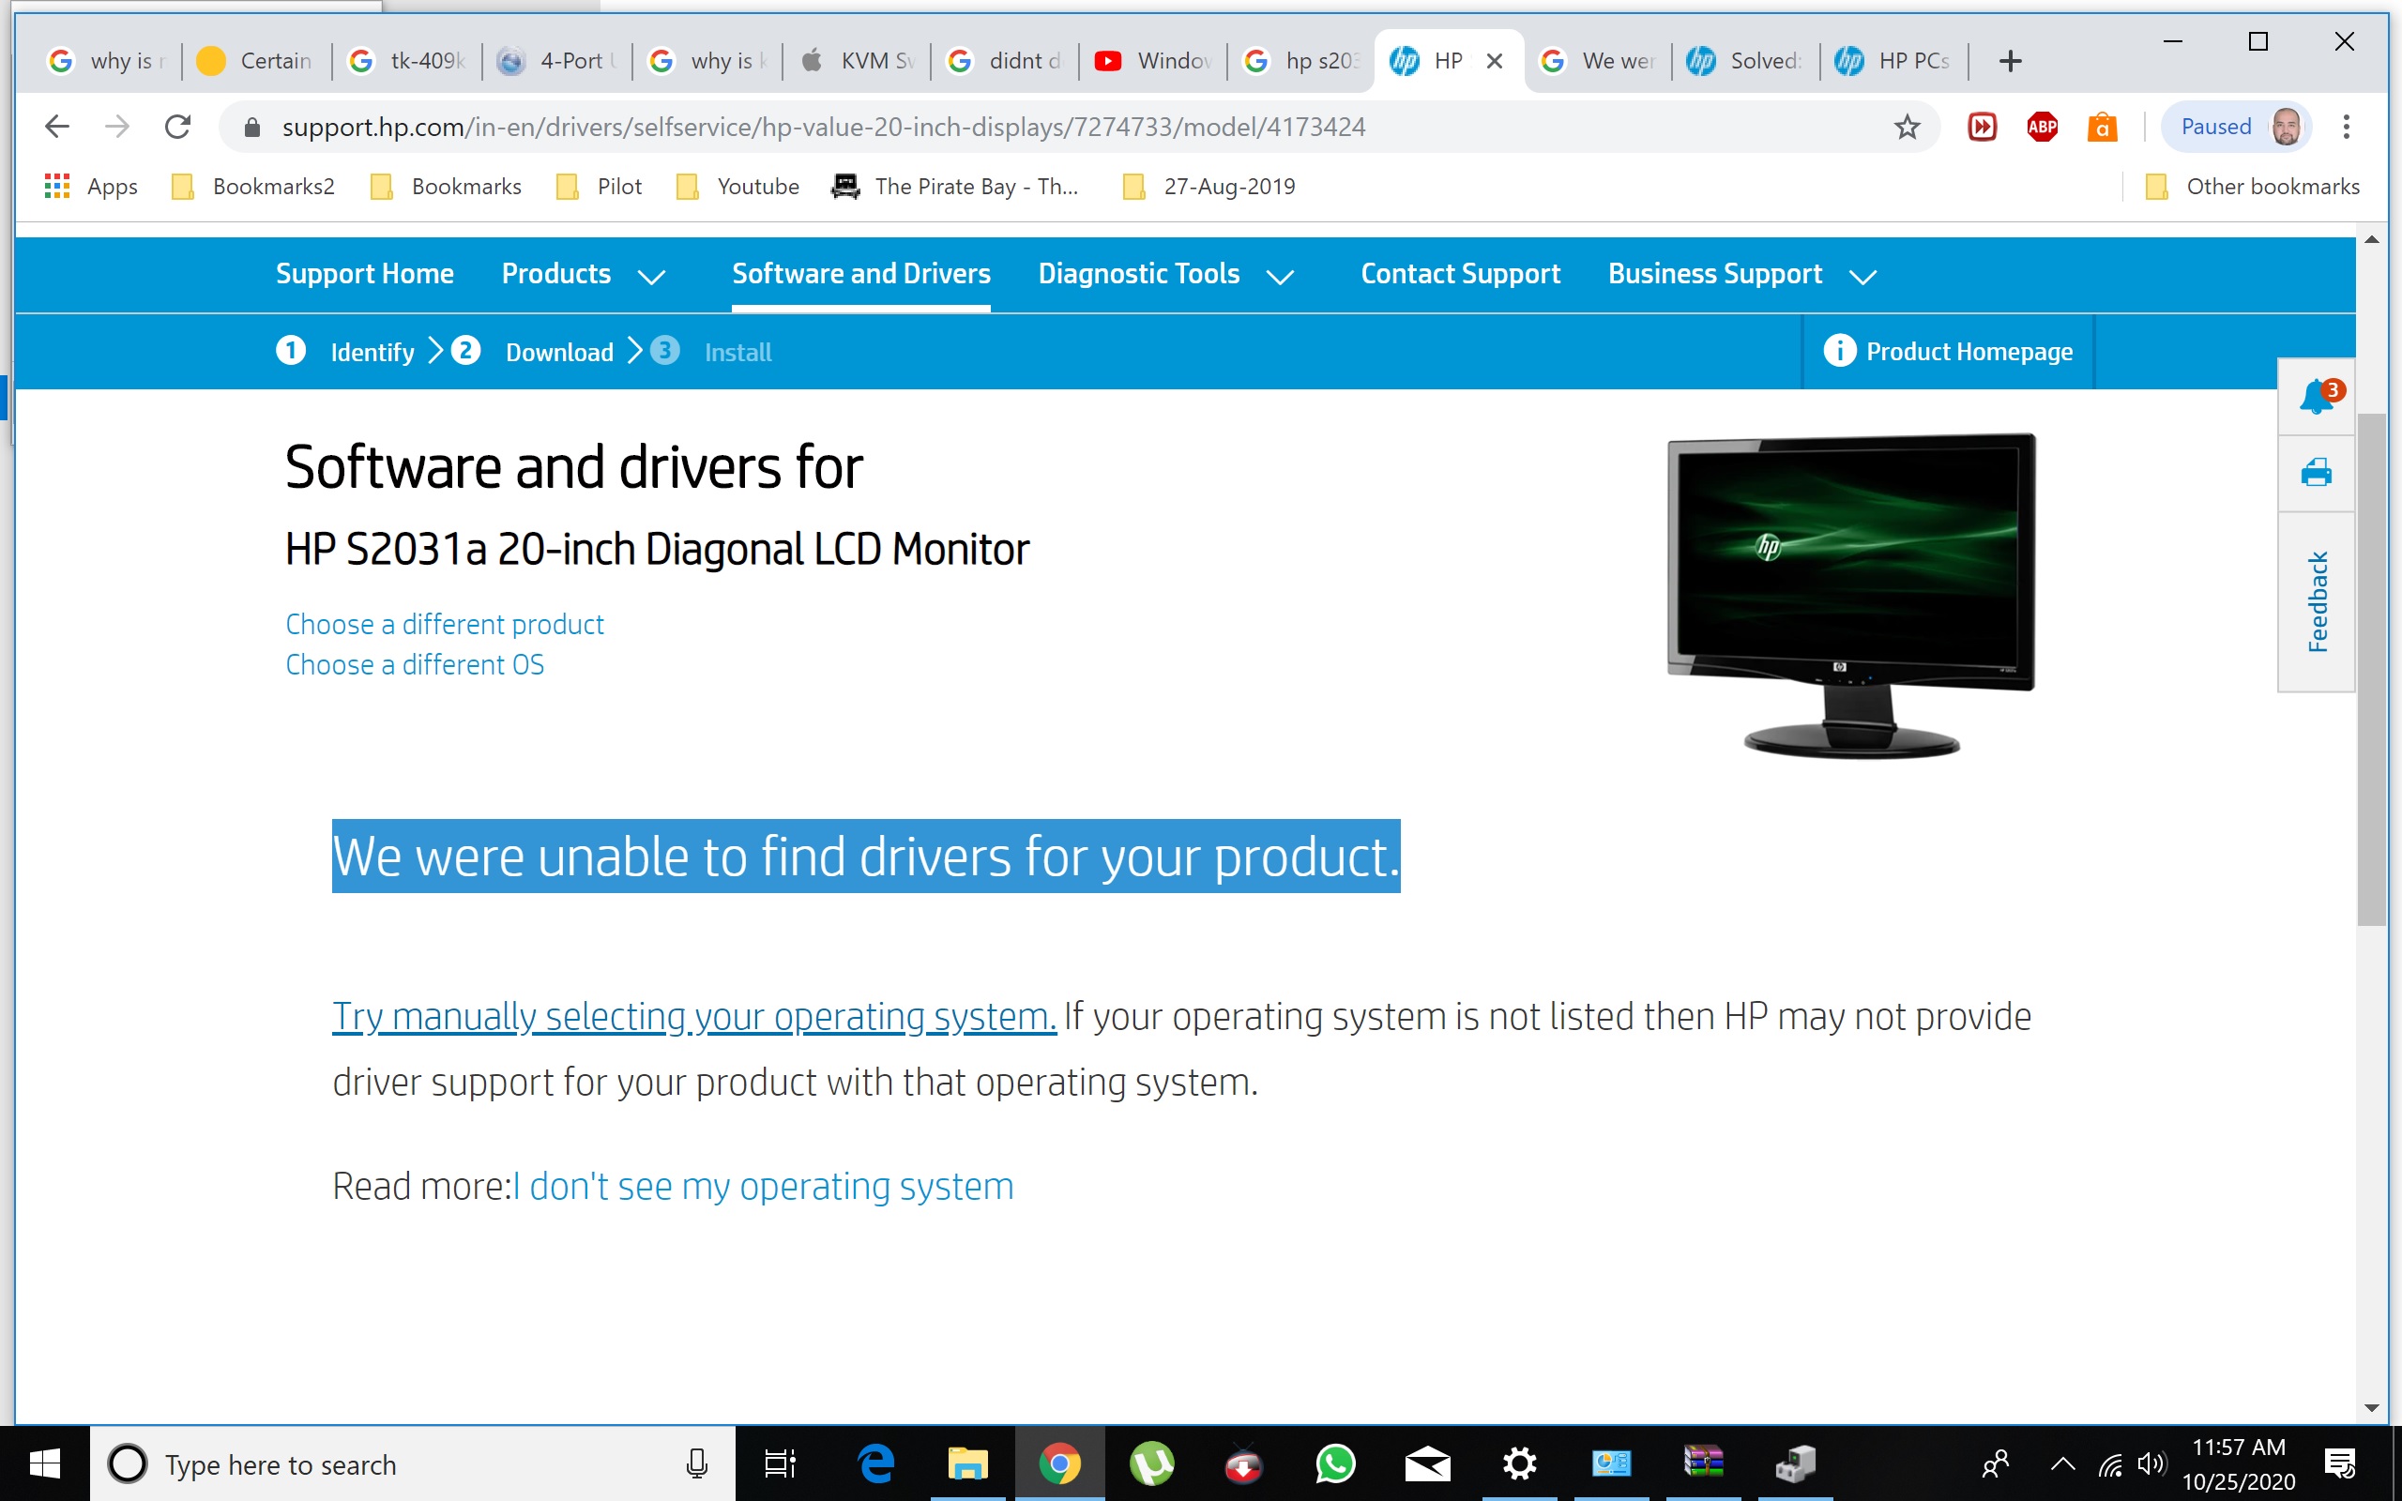Image resolution: width=2402 pixels, height=1501 pixels.
Task: Reload the current page
Action: pos(177,126)
